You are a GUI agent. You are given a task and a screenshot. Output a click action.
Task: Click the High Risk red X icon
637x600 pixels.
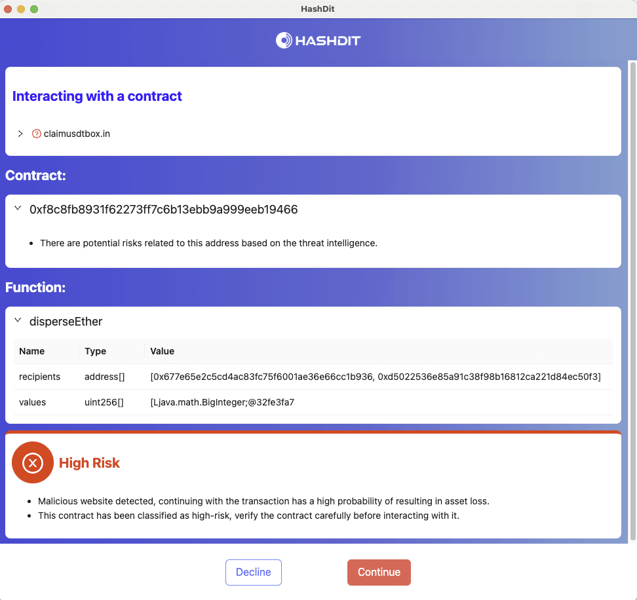(x=33, y=462)
